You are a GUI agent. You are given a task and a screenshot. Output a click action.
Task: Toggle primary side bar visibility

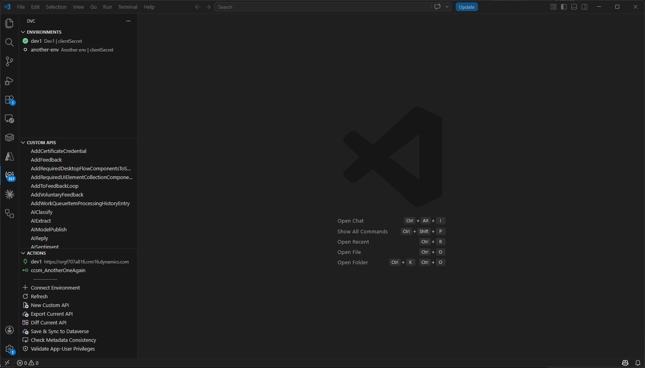pos(564,7)
